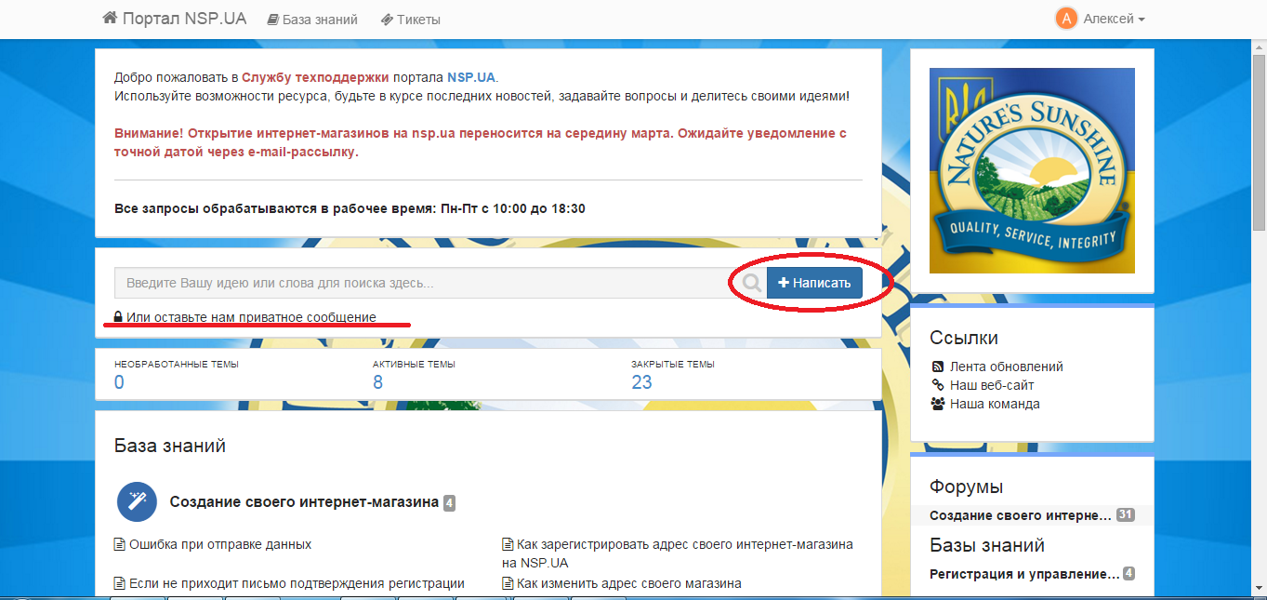Viewport: 1267px width, 600px height.
Task: Click the RSS icon beside Лента обновлений
Action: point(938,367)
